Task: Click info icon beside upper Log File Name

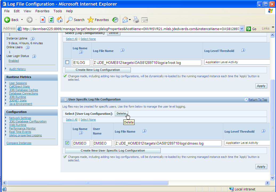Action: pos(123,50)
